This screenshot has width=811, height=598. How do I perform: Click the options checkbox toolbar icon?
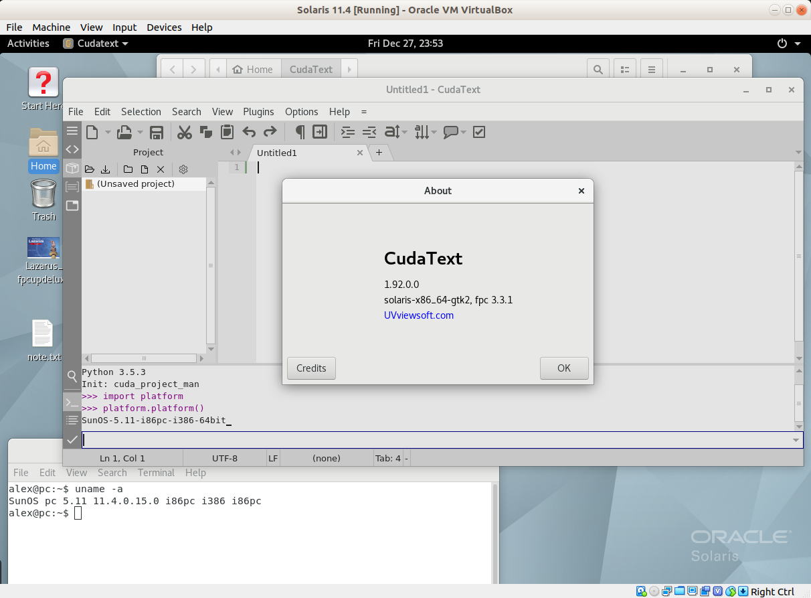pyautogui.click(x=478, y=132)
